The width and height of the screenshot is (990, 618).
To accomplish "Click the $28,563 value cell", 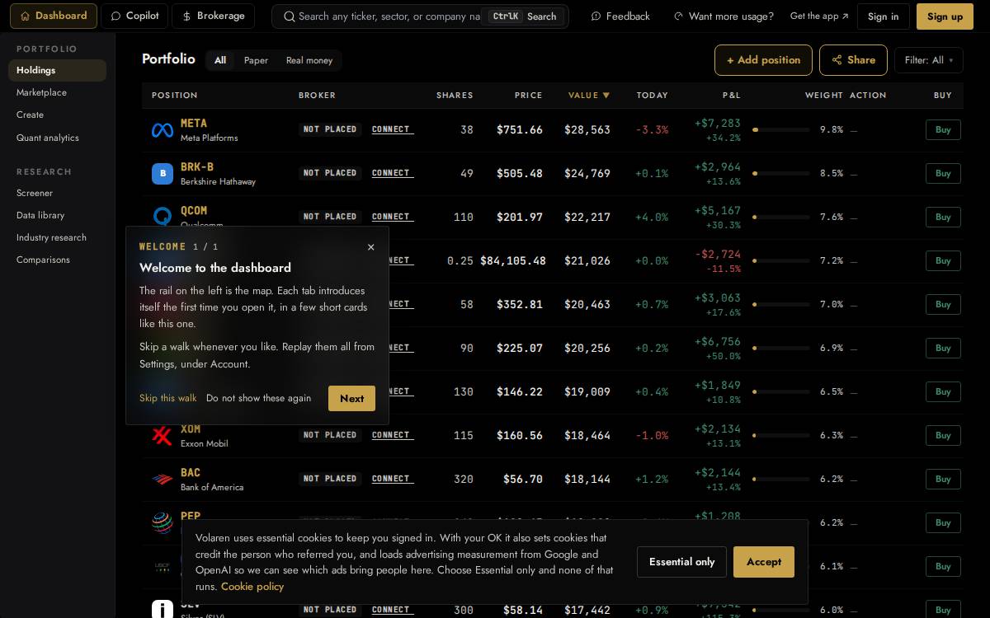I will 587,129.
